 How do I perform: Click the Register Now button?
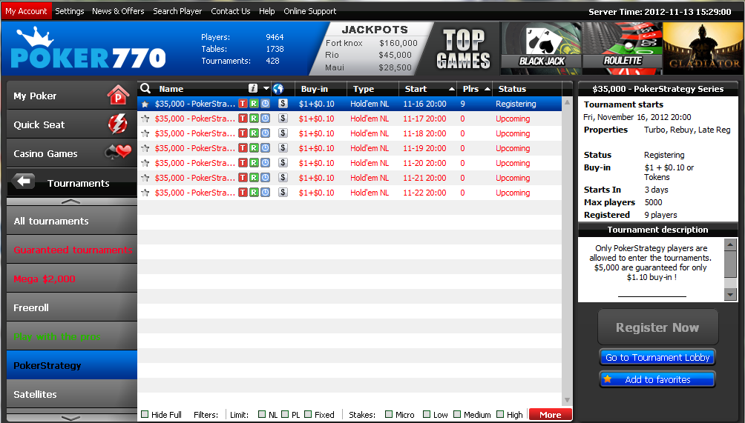[x=657, y=327]
